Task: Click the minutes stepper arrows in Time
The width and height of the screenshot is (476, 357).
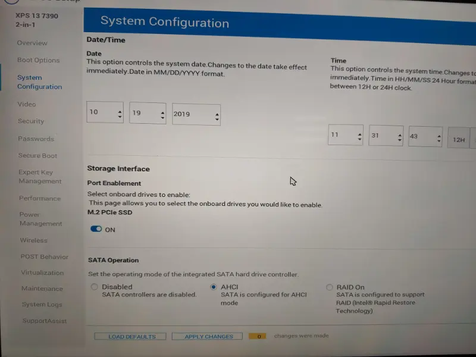Action: pos(399,137)
